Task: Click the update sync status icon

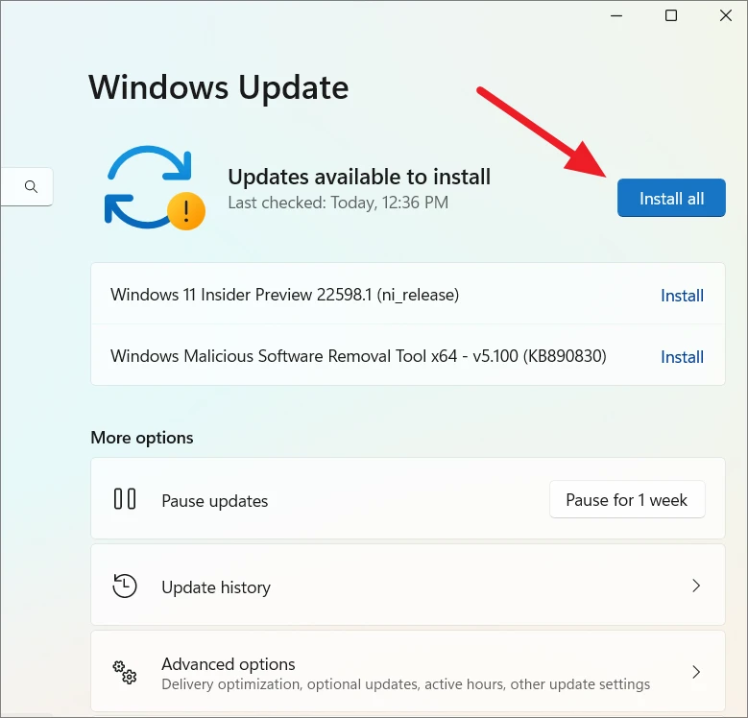Action: [155, 188]
